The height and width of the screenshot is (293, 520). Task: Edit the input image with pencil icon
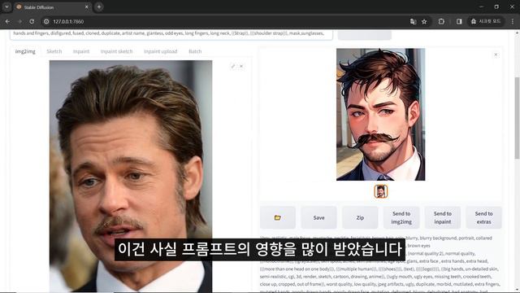click(233, 67)
